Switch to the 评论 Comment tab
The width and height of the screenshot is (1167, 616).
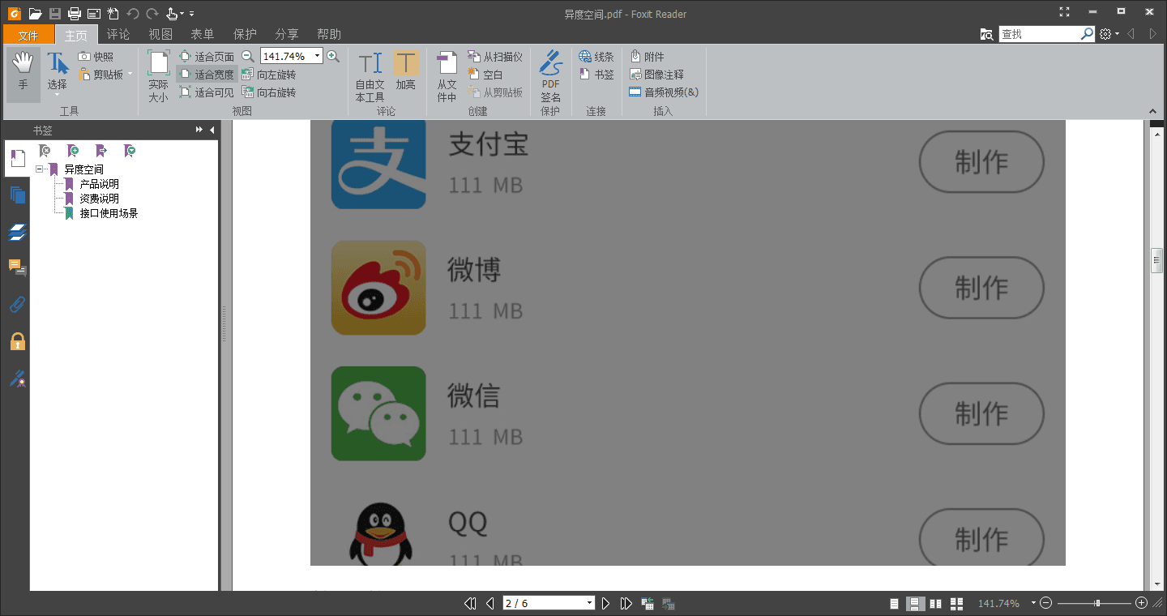coord(118,34)
